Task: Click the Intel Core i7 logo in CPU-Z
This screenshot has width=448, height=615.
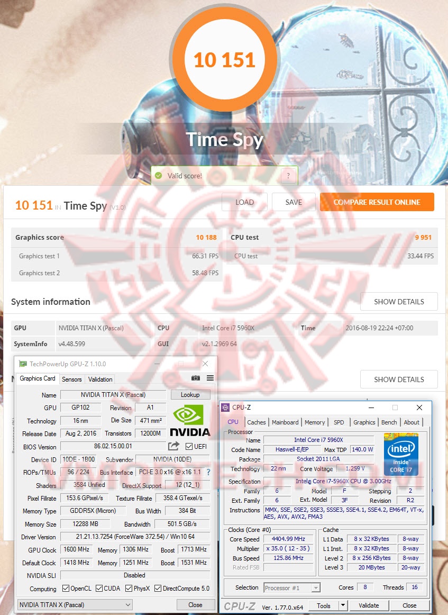Action: pyautogui.click(x=401, y=454)
